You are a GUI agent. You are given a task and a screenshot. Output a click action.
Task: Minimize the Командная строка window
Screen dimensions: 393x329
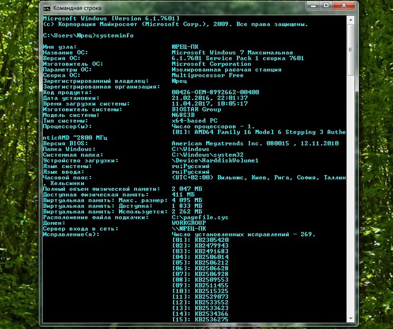click(313, 6)
